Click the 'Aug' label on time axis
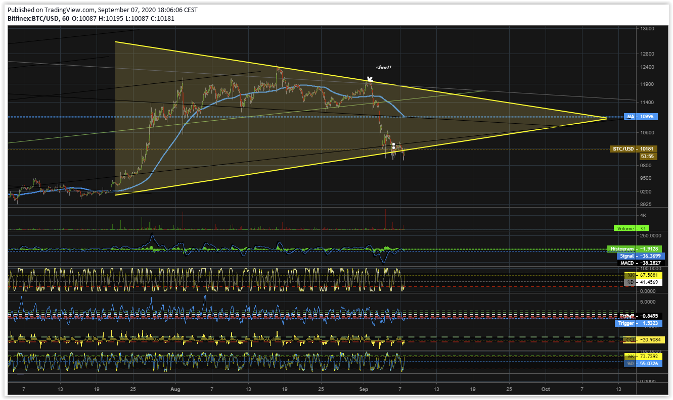Screen dimensions: 673x400 point(175,389)
